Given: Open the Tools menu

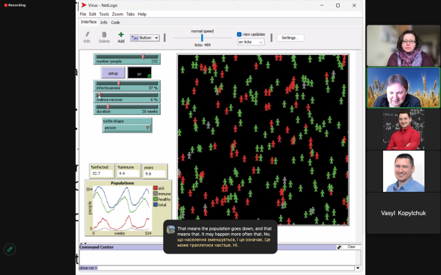Looking at the screenshot, I should [103, 14].
